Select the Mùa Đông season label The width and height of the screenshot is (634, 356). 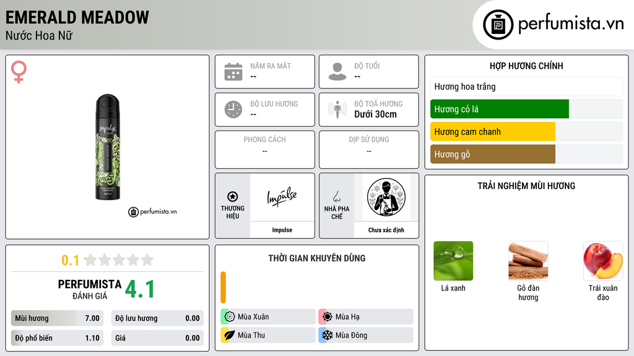pos(351,335)
